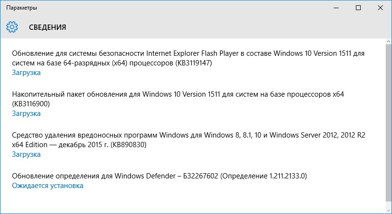Screen dimensions: 392x214
Task: Click the (KB3116900) identifier text
Action: 31,103
